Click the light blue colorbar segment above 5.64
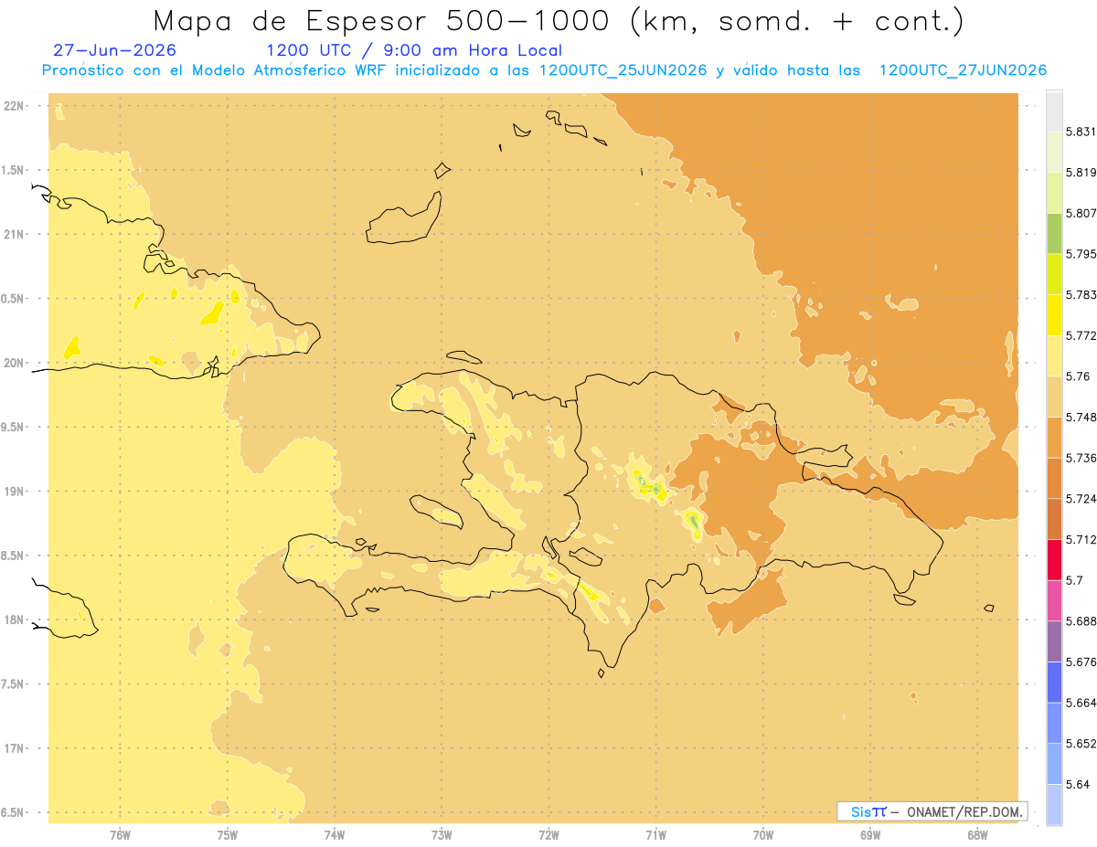The height and width of the screenshot is (847, 1097). 1054,764
